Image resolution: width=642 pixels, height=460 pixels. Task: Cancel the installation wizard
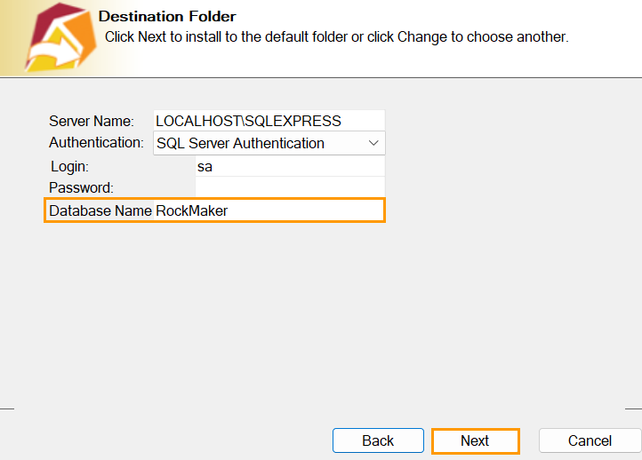590,440
